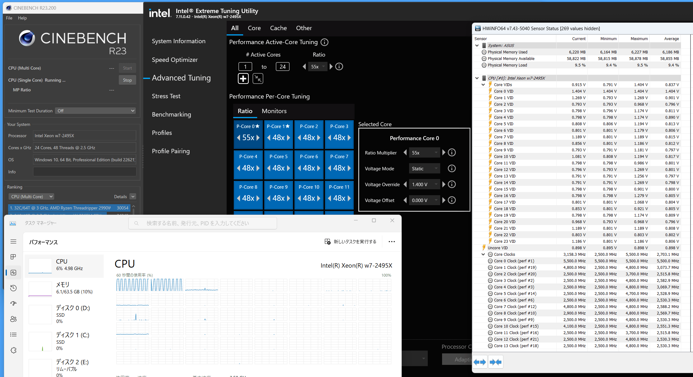The width and height of the screenshot is (693, 377).
Task: Click Task Manager search magnifier icon
Action: [136, 223]
